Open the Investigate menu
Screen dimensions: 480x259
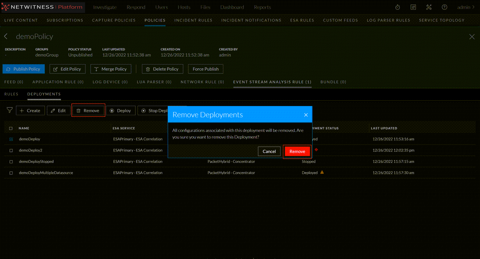pos(105,7)
